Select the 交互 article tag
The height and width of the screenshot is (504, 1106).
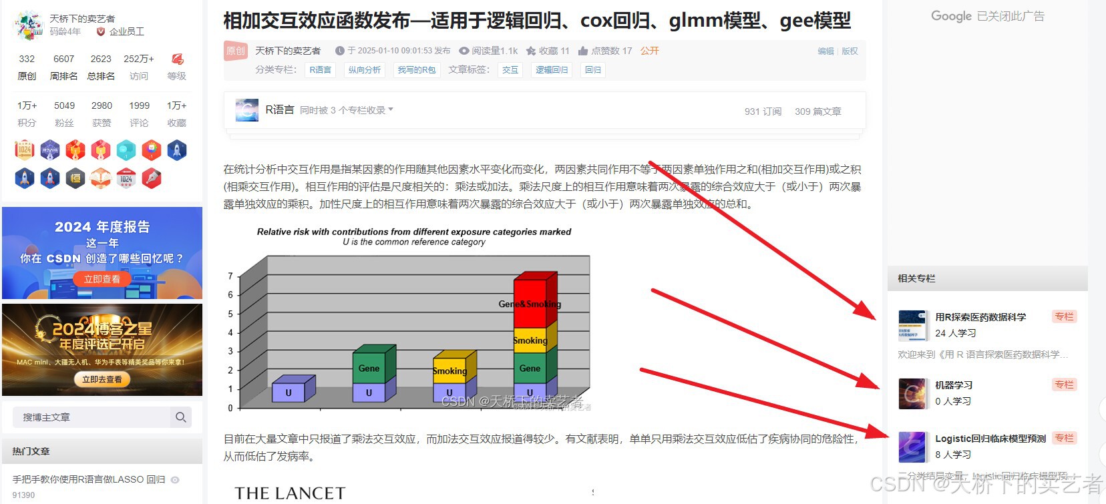click(x=510, y=69)
